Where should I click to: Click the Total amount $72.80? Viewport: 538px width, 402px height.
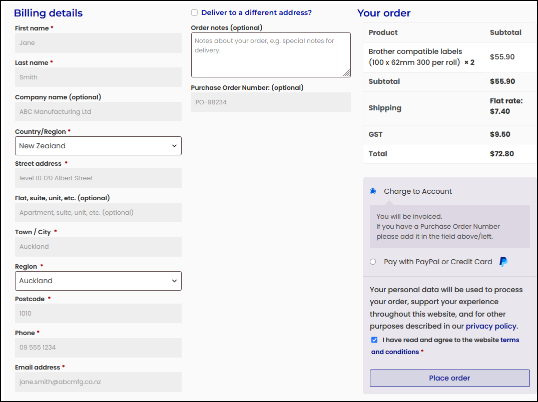[501, 154]
